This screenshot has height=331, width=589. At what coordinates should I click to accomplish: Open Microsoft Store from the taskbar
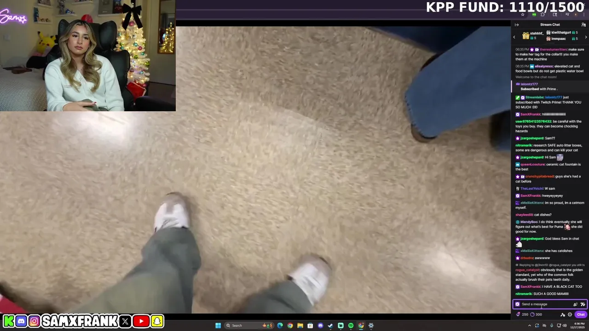pyautogui.click(x=310, y=325)
